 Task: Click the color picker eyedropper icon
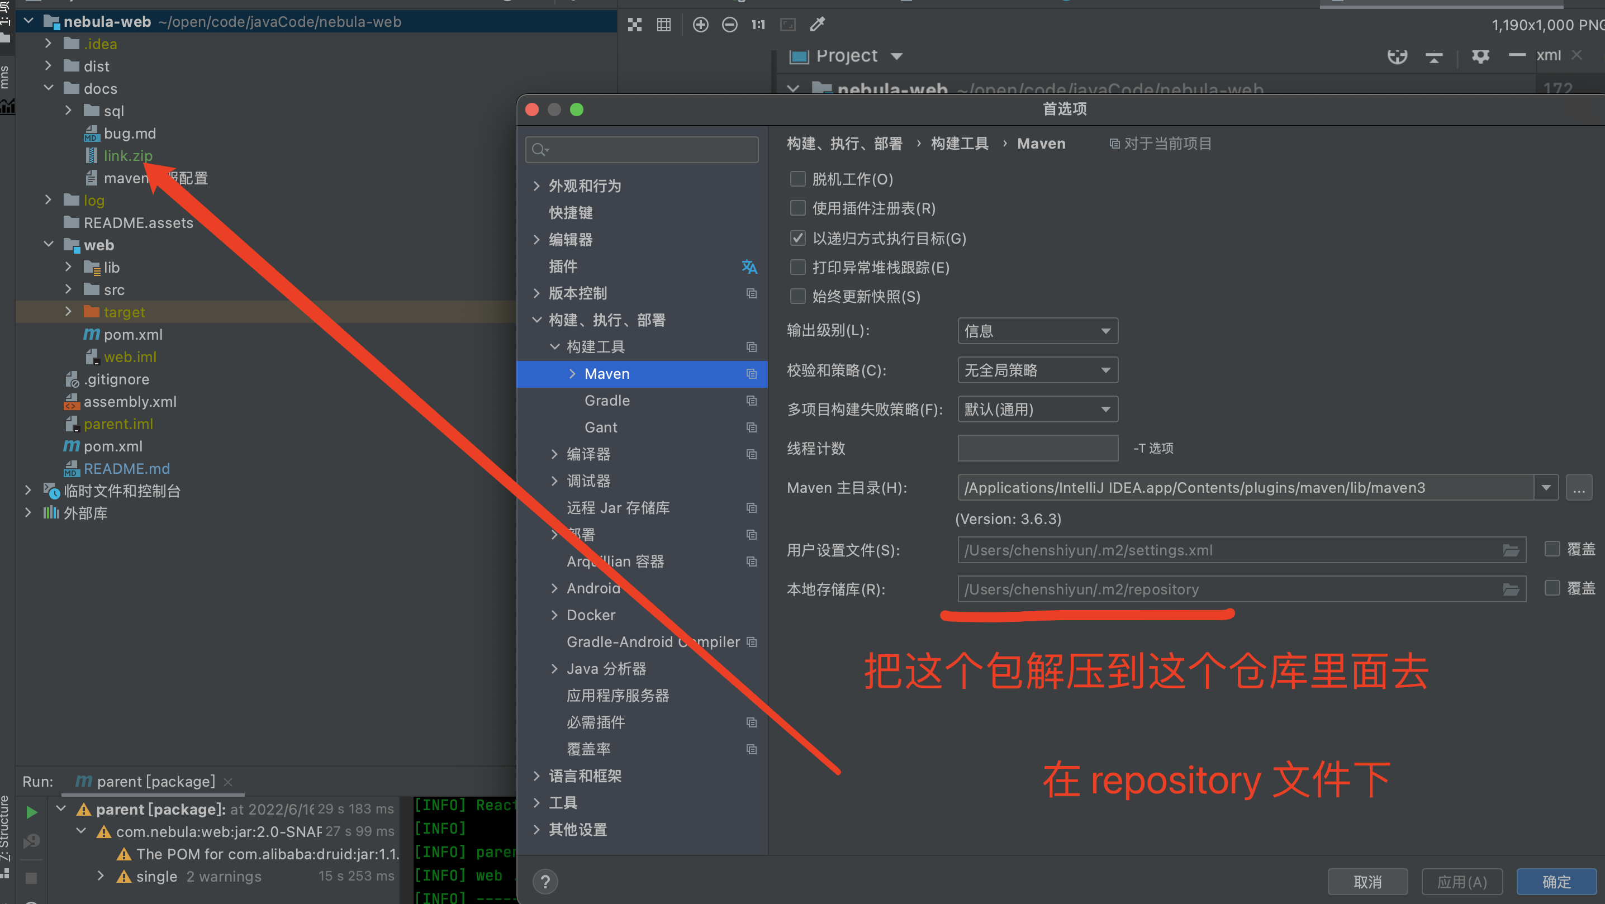tap(817, 25)
